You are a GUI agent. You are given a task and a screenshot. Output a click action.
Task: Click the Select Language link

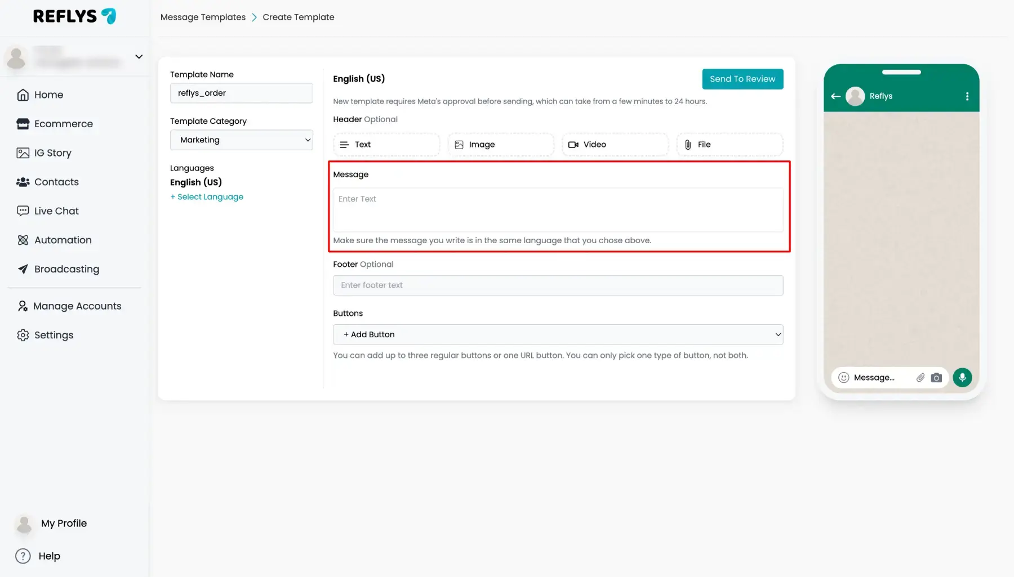point(207,197)
